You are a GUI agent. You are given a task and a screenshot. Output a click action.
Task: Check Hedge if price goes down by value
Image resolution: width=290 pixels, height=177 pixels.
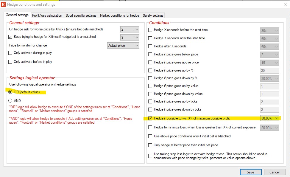[150, 94]
